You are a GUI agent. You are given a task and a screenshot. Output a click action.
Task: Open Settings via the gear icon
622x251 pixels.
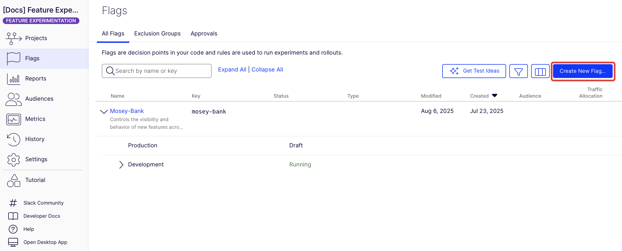pos(13,160)
